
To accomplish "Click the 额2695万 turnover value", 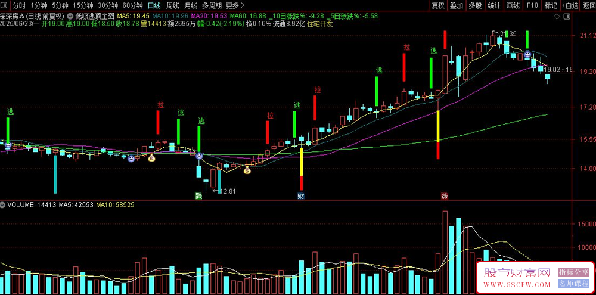I will [x=182, y=24].
